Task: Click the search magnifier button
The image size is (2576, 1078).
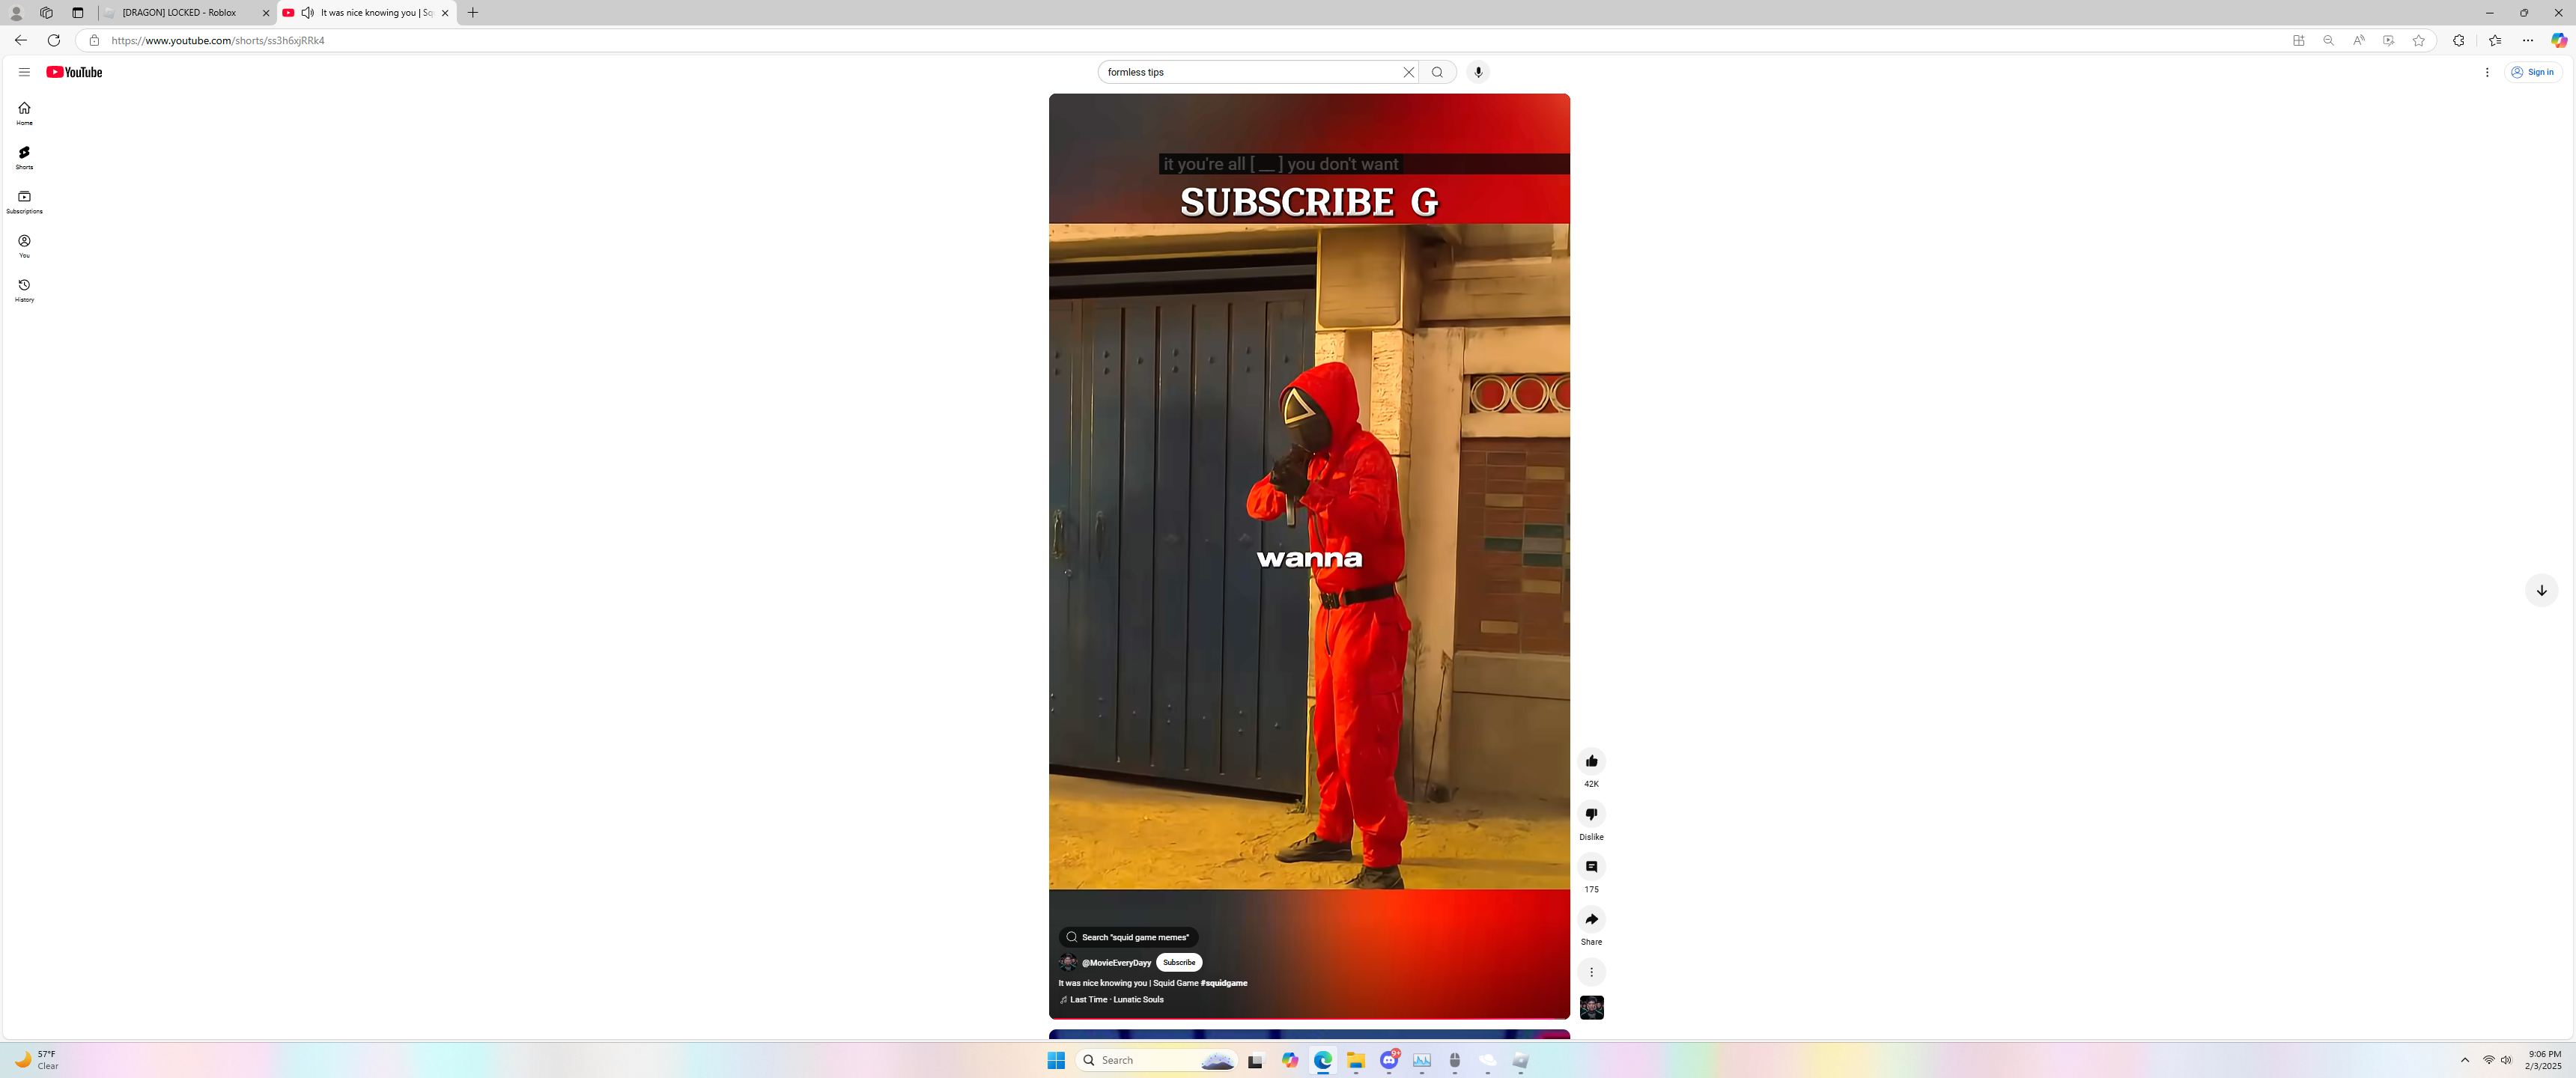Action: point(1437,72)
